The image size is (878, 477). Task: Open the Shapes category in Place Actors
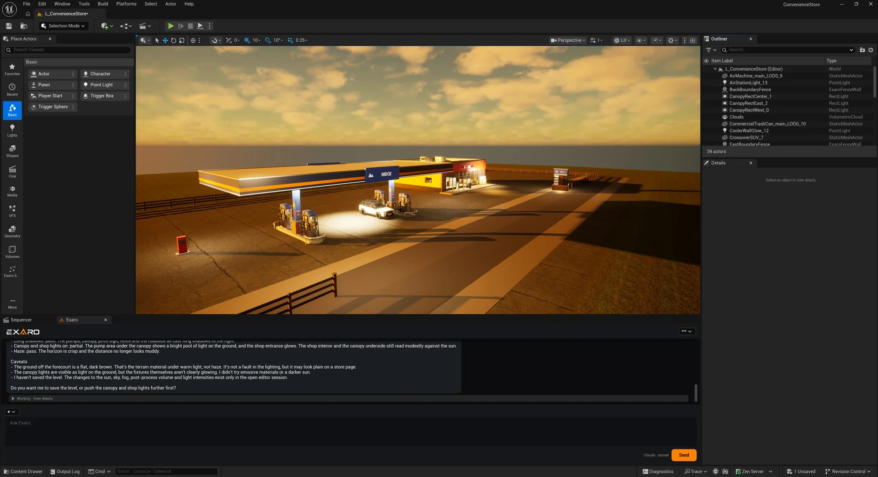tap(12, 151)
